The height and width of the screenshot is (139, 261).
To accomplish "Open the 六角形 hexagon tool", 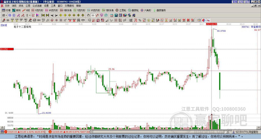I will [146, 10].
